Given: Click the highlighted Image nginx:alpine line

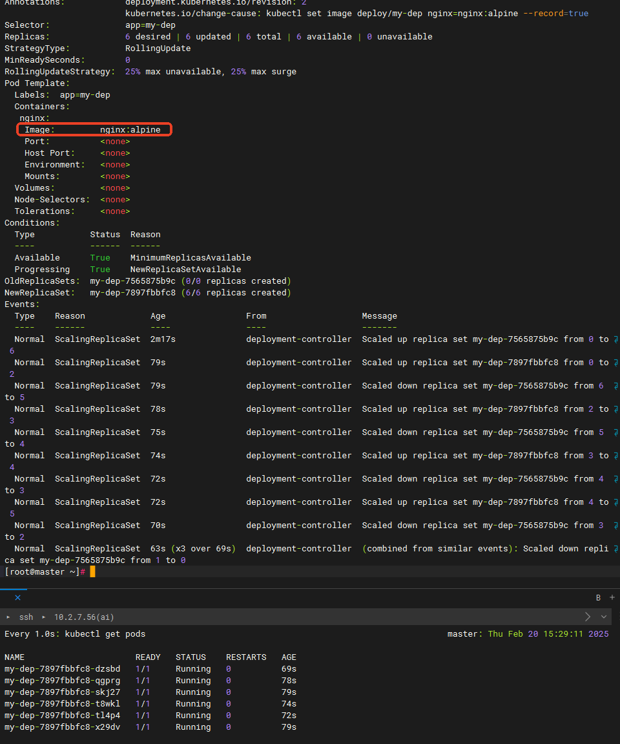Looking at the screenshot, I should [x=94, y=130].
